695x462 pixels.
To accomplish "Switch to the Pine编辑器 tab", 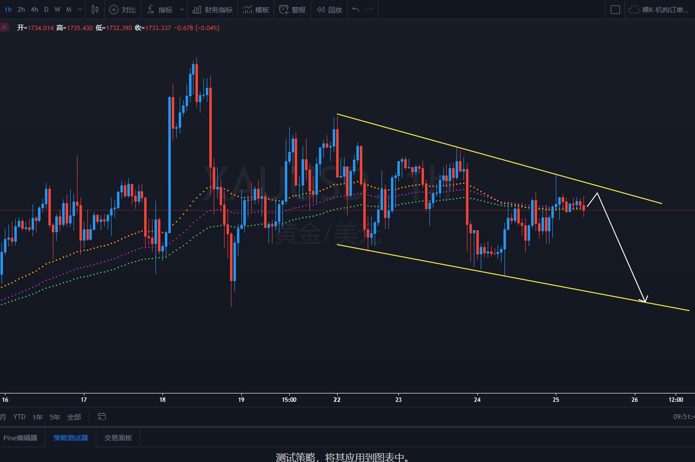I will [x=20, y=437].
